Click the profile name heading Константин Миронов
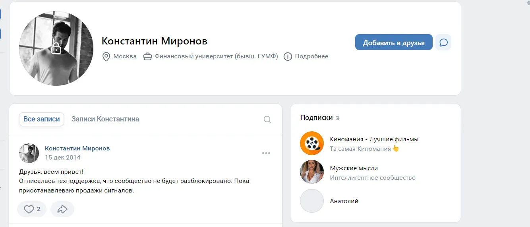 [155, 41]
